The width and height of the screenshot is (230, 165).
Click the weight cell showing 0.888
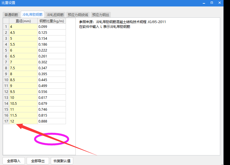tap(52, 121)
